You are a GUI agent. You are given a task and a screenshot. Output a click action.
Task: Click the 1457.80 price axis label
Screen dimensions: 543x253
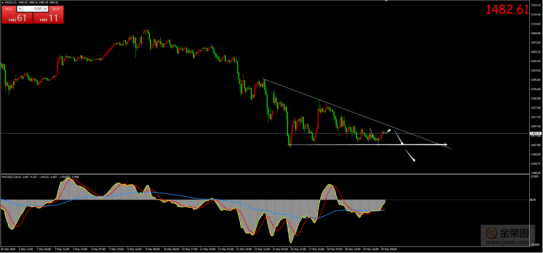click(536, 145)
